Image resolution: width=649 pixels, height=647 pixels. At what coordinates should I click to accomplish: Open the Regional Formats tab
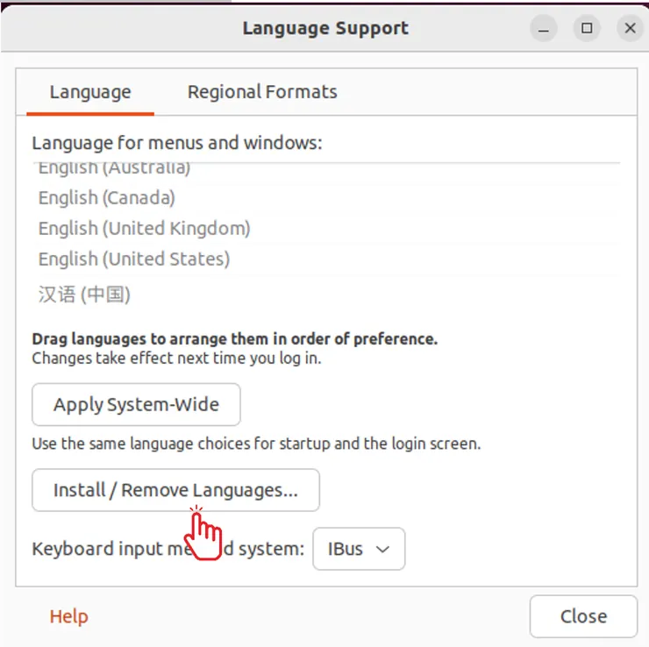(262, 92)
